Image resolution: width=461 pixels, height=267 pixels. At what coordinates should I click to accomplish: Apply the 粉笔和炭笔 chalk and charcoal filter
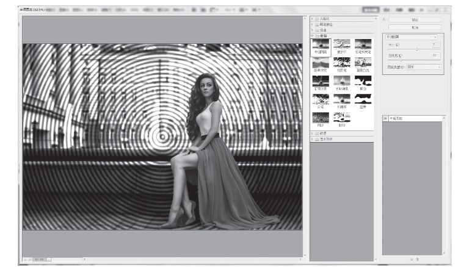[363, 45]
